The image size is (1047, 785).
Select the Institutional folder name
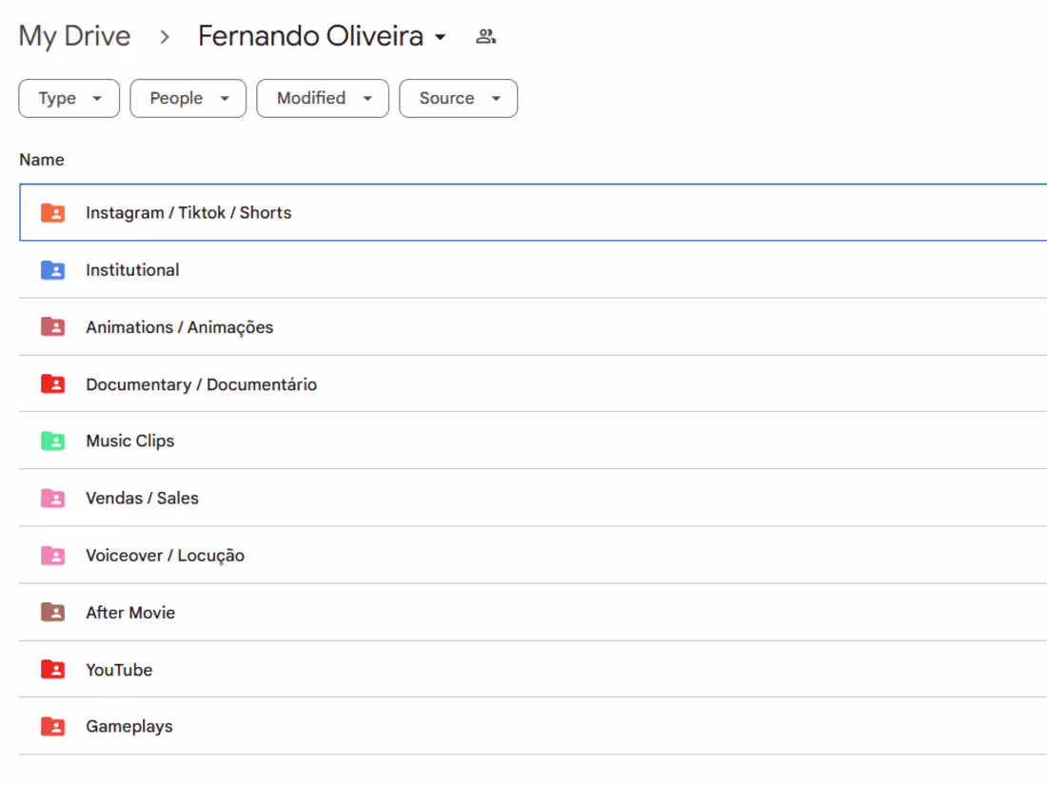(133, 270)
